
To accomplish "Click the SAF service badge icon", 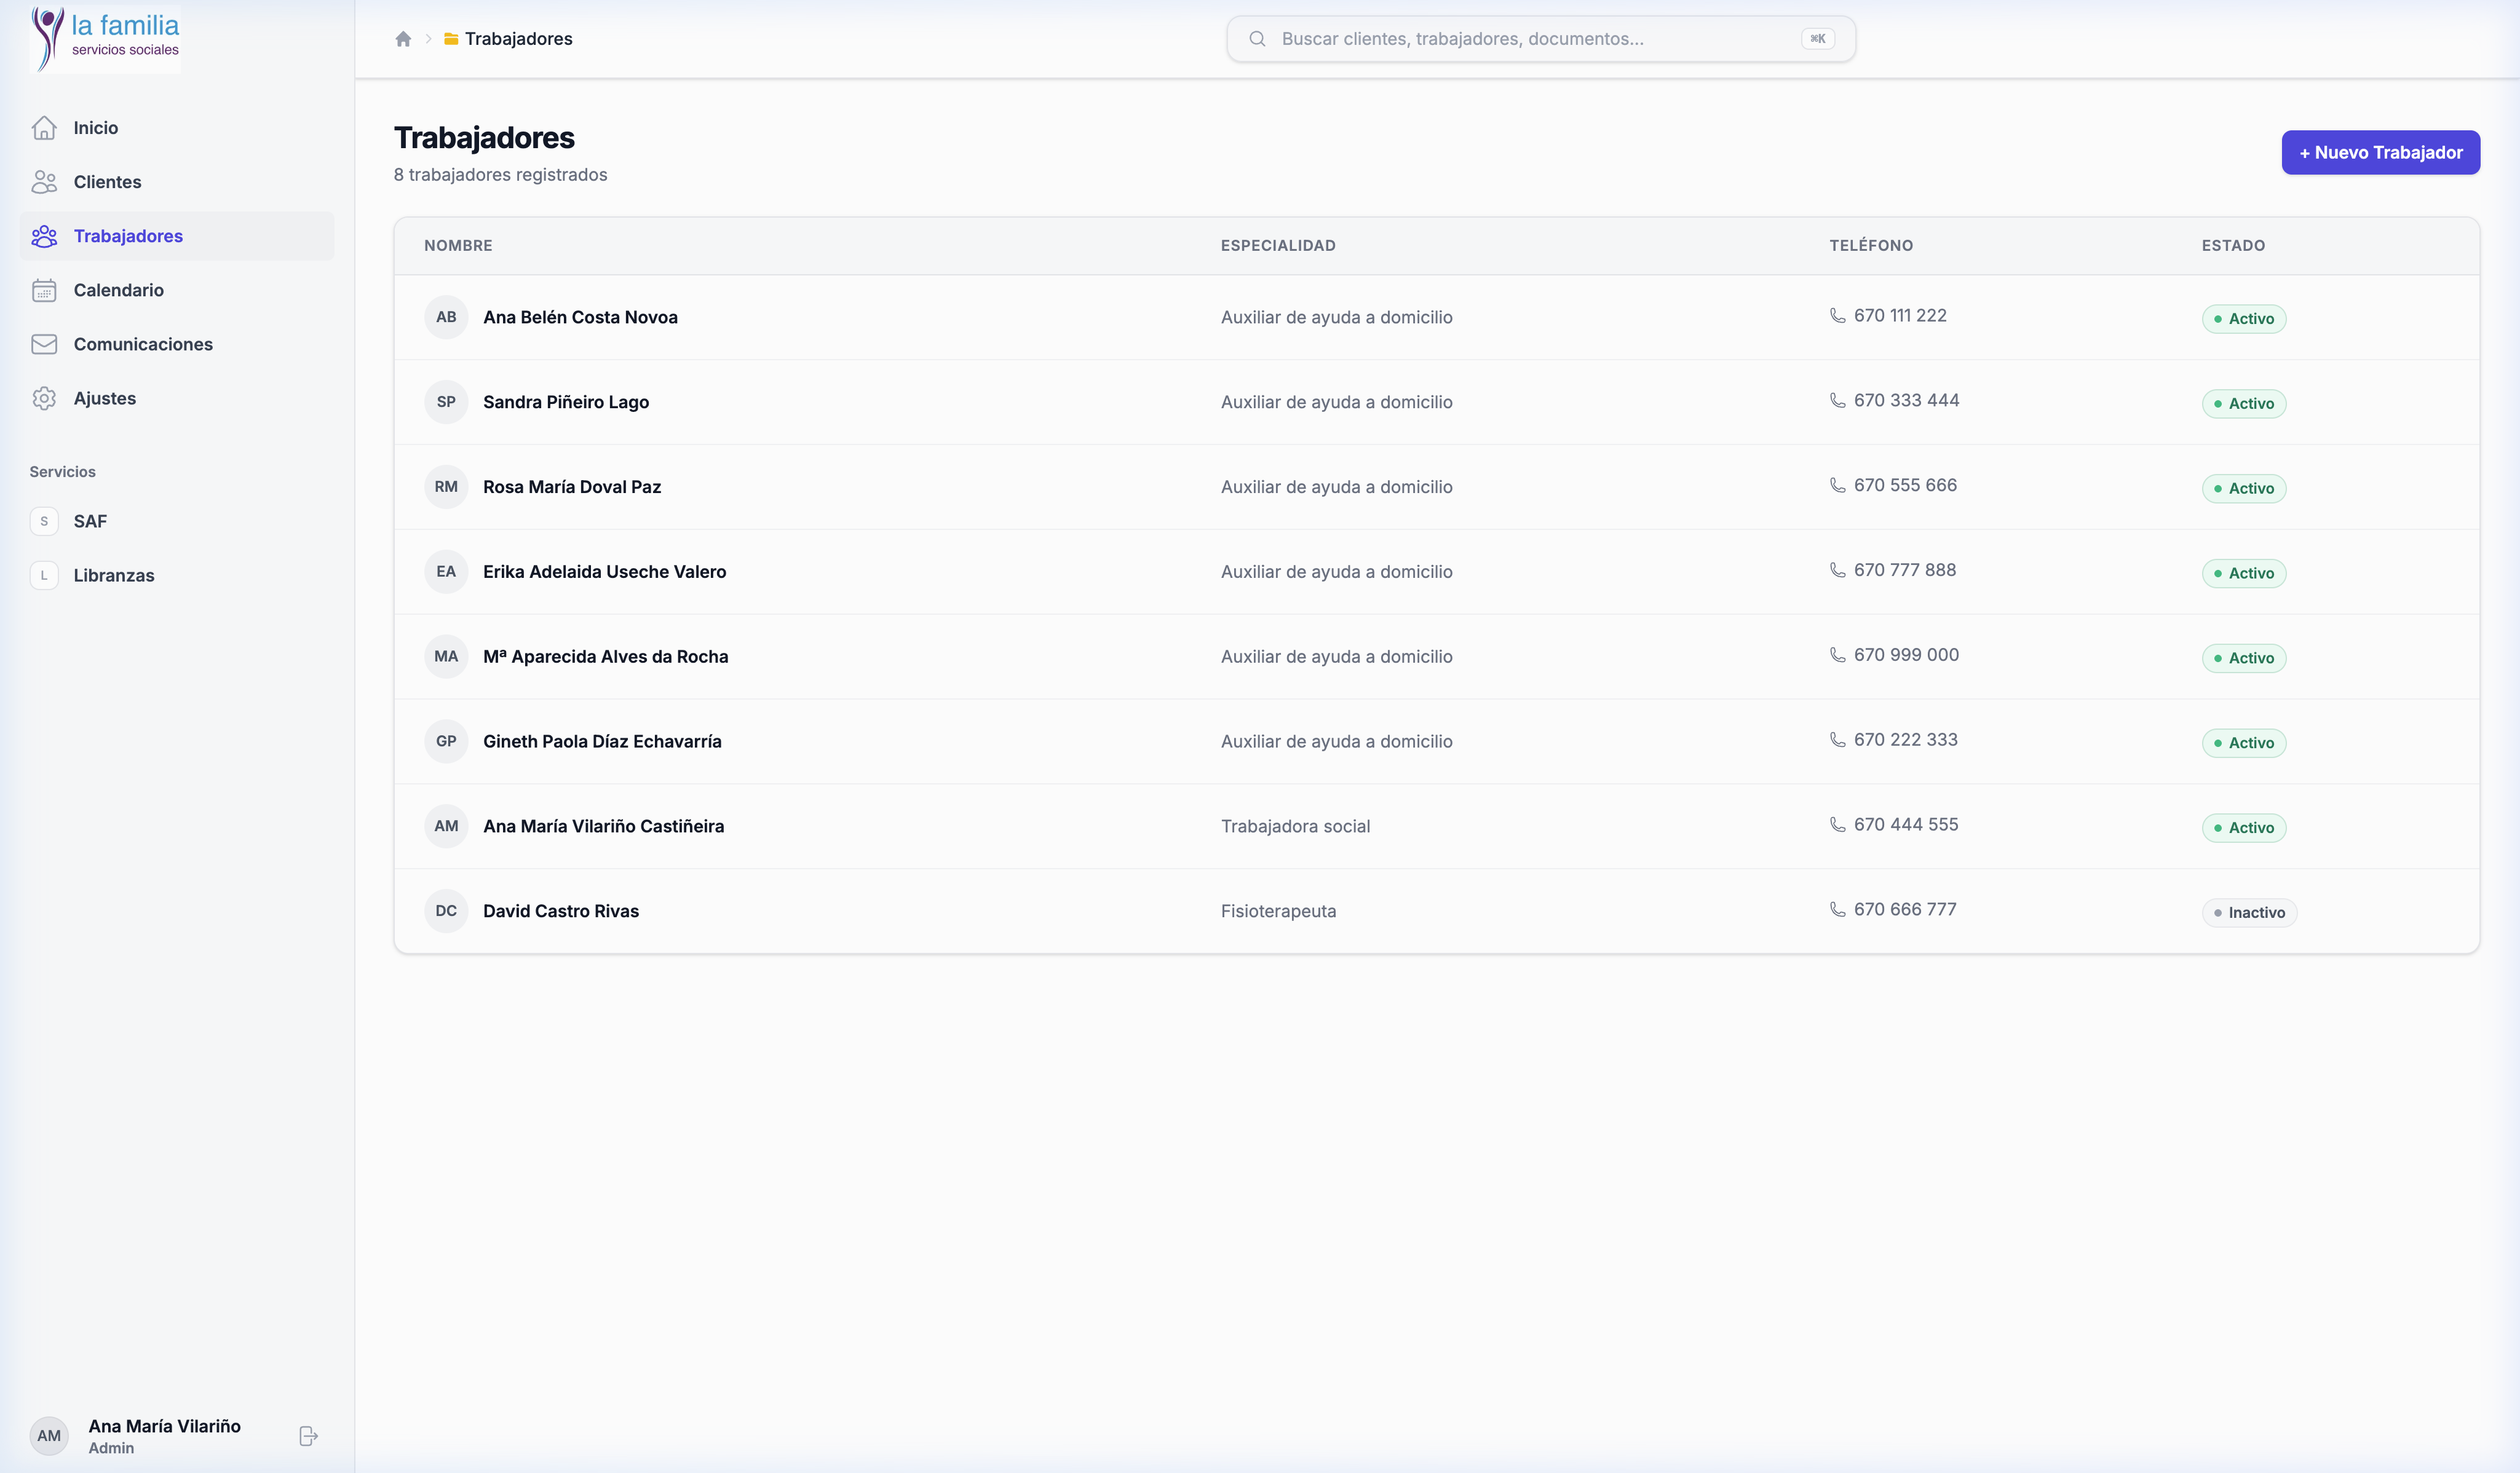I will 44,521.
